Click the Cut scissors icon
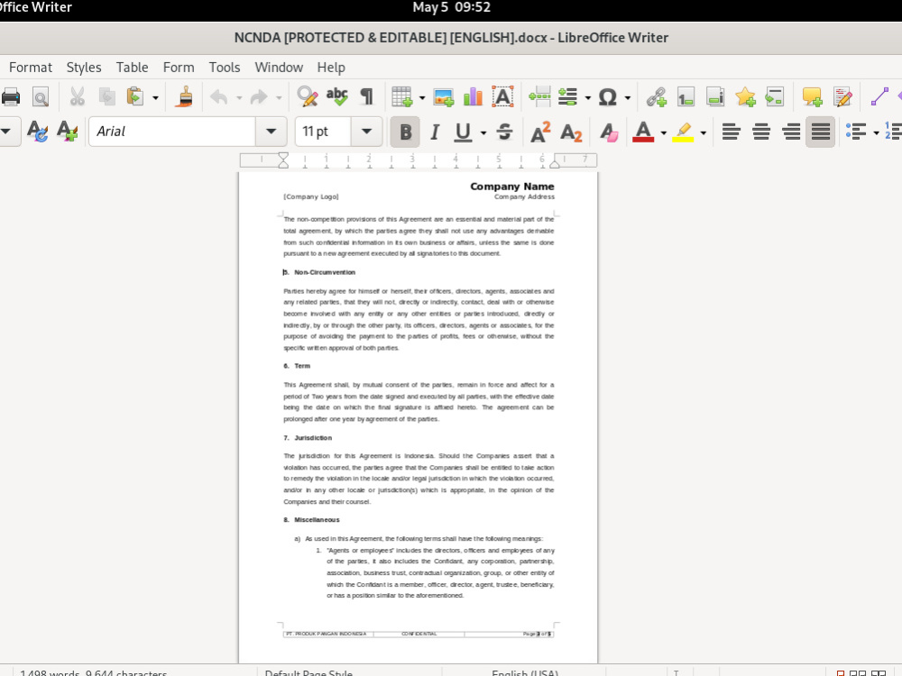 (77, 97)
